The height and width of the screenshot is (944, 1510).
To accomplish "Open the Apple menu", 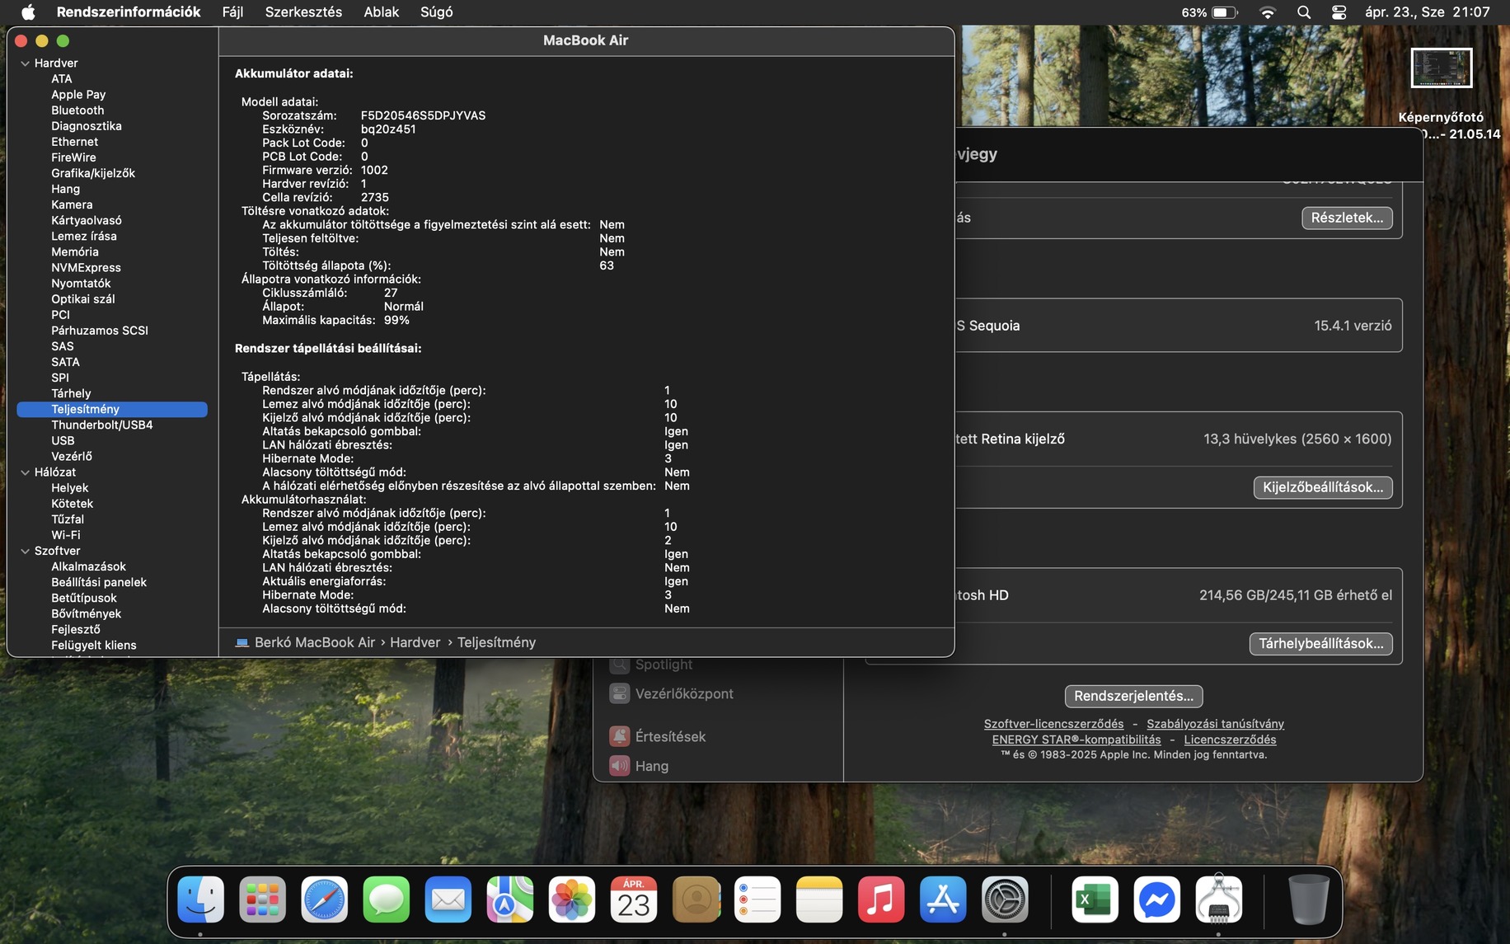I will [x=28, y=12].
